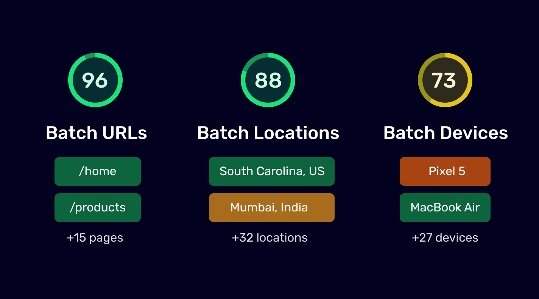Expand the +27 devices list
The image size is (539, 299).
click(445, 237)
